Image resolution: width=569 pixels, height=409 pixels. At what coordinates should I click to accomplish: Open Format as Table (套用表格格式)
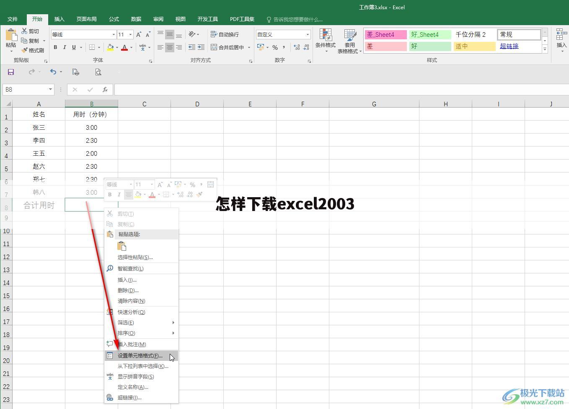click(x=349, y=41)
